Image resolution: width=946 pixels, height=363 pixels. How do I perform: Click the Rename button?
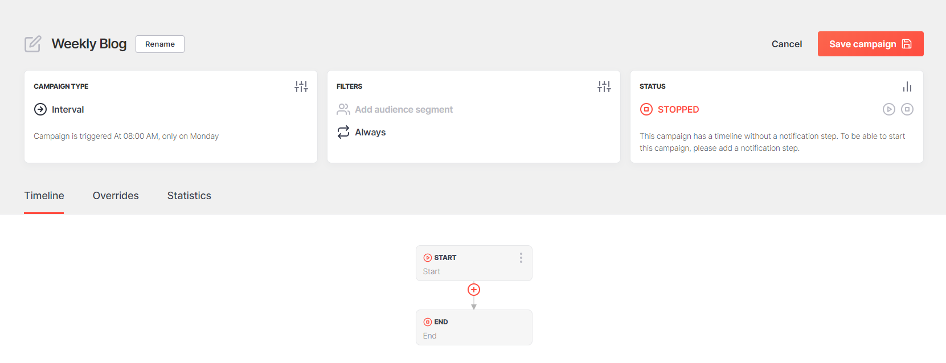(x=160, y=44)
